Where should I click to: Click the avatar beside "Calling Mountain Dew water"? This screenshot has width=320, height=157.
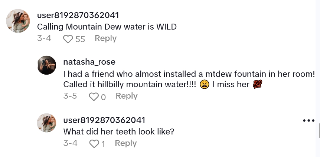click(x=18, y=21)
